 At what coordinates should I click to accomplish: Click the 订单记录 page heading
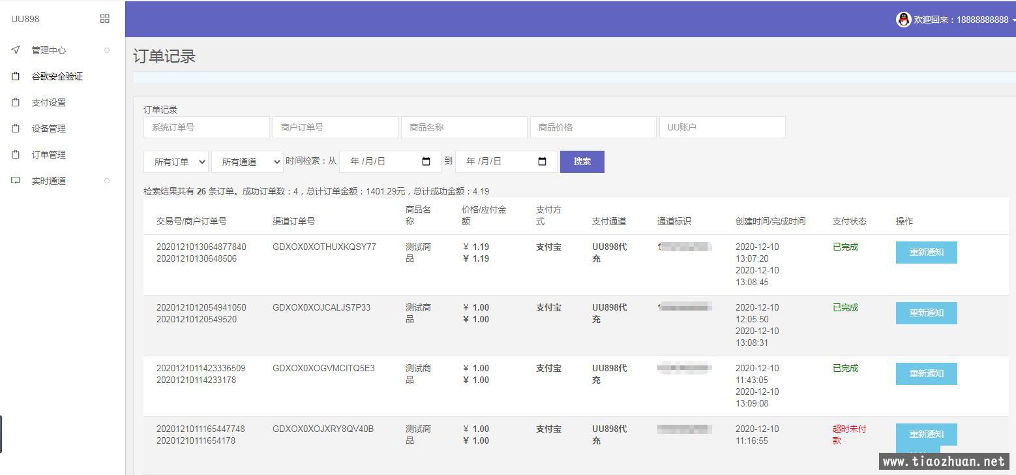164,56
